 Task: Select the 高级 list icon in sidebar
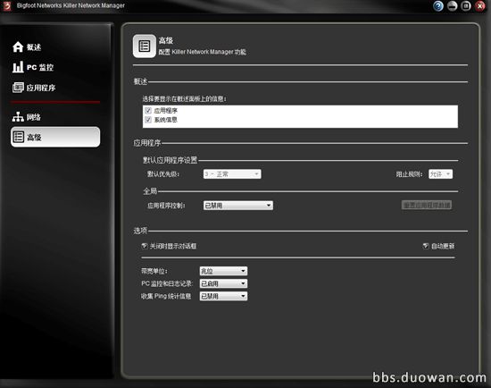click(x=18, y=137)
